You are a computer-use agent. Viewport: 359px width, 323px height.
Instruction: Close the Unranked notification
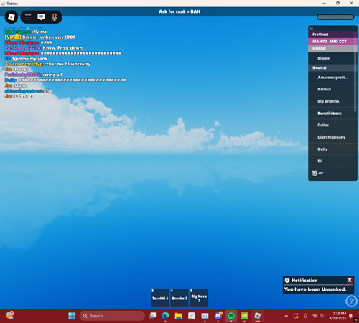350,280
